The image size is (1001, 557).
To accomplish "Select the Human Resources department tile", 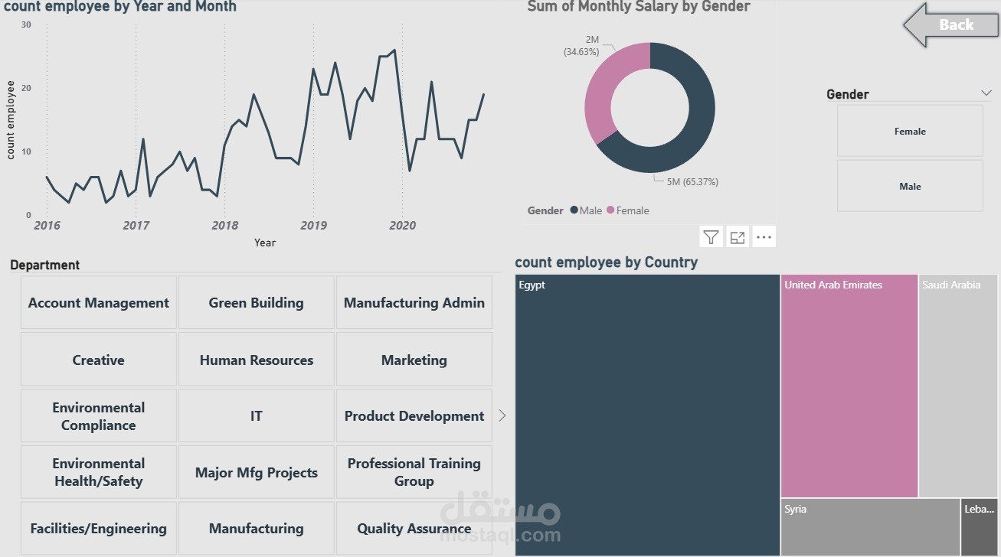I will 256,360.
